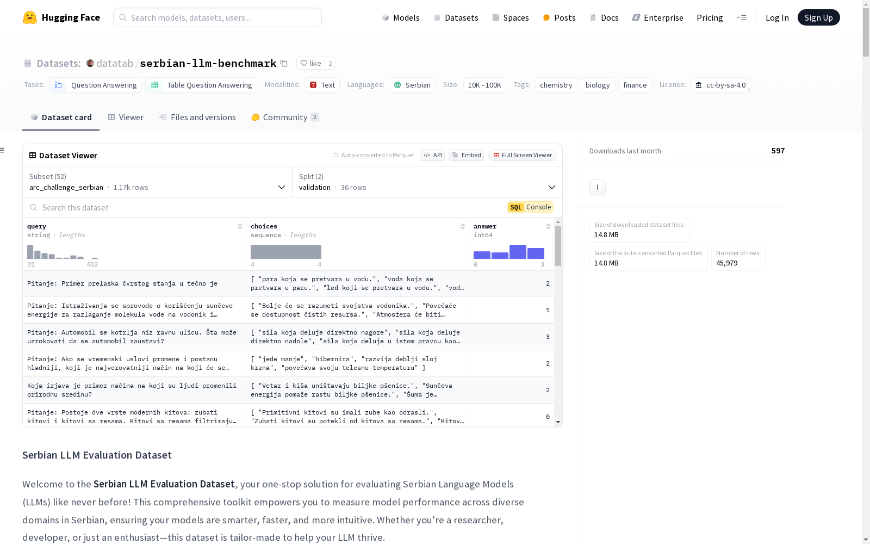Image resolution: width=870 pixels, height=544 pixels.
Task: Open Pricing in top navigation
Action: point(710,17)
